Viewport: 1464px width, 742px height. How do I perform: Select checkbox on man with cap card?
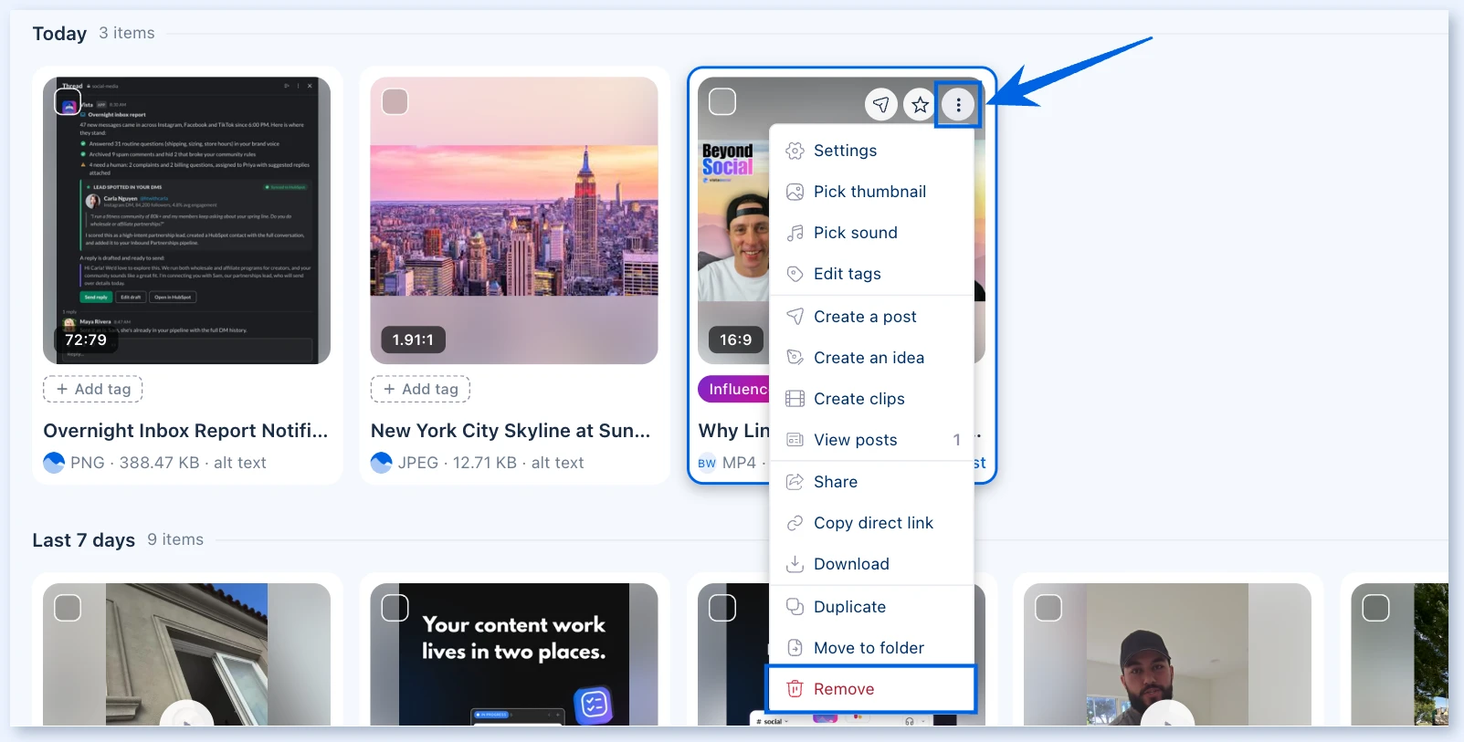coord(1048,608)
